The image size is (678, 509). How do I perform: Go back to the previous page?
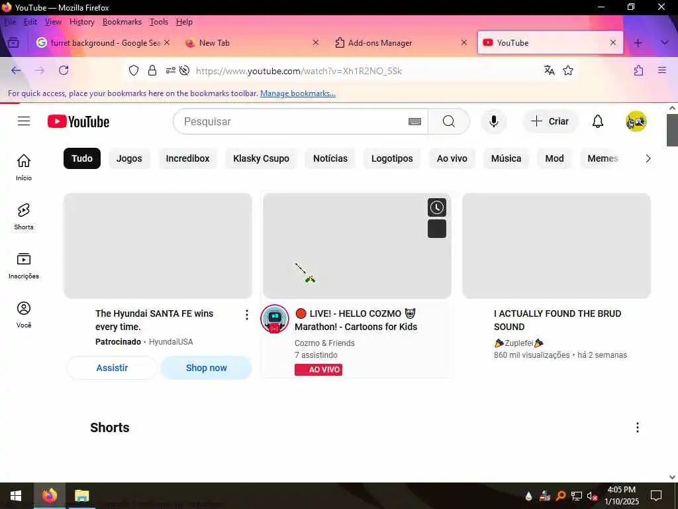(16, 70)
